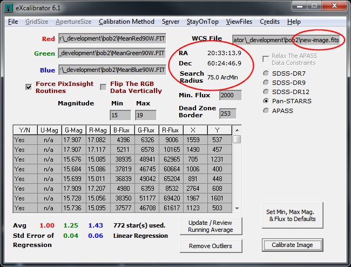Open the StayOnTop menu
This screenshot has height=267, width=351.
click(202, 22)
